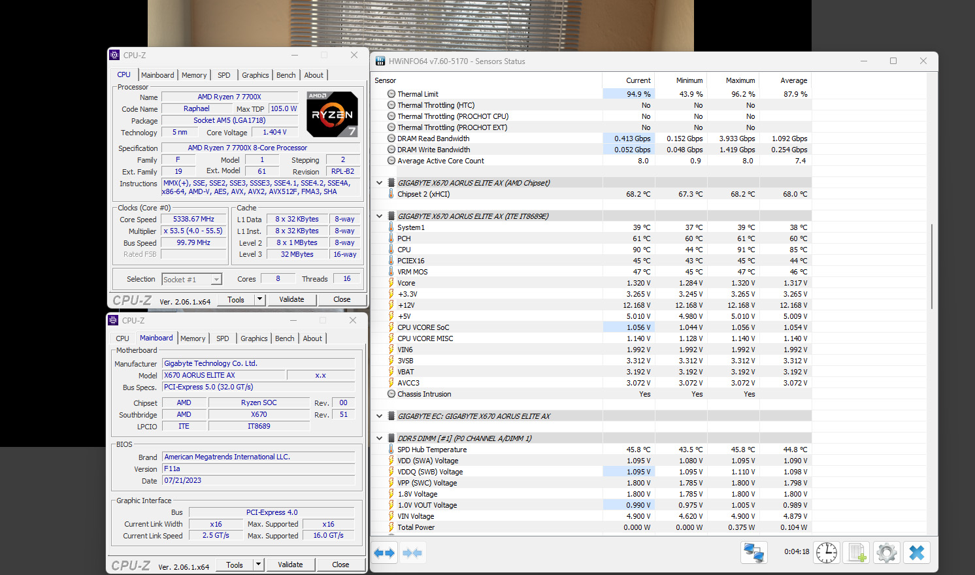Start logging with the sheet-plus icon
975x575 pixels.
coord(856,553)
